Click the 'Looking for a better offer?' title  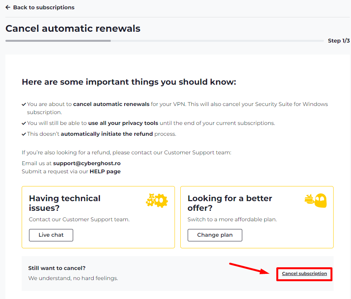[230, 203]
